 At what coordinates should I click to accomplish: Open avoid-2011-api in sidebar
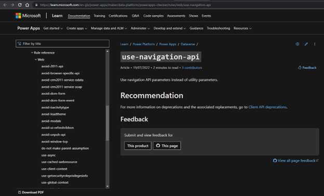[52, 67]
